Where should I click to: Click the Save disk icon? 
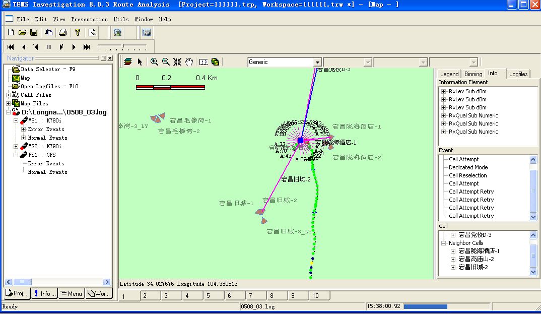pos(34,32)
